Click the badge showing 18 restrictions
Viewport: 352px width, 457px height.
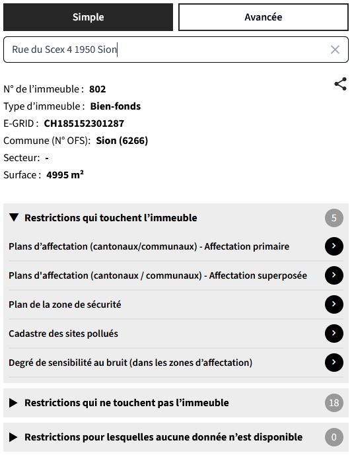tap(334, 403)
